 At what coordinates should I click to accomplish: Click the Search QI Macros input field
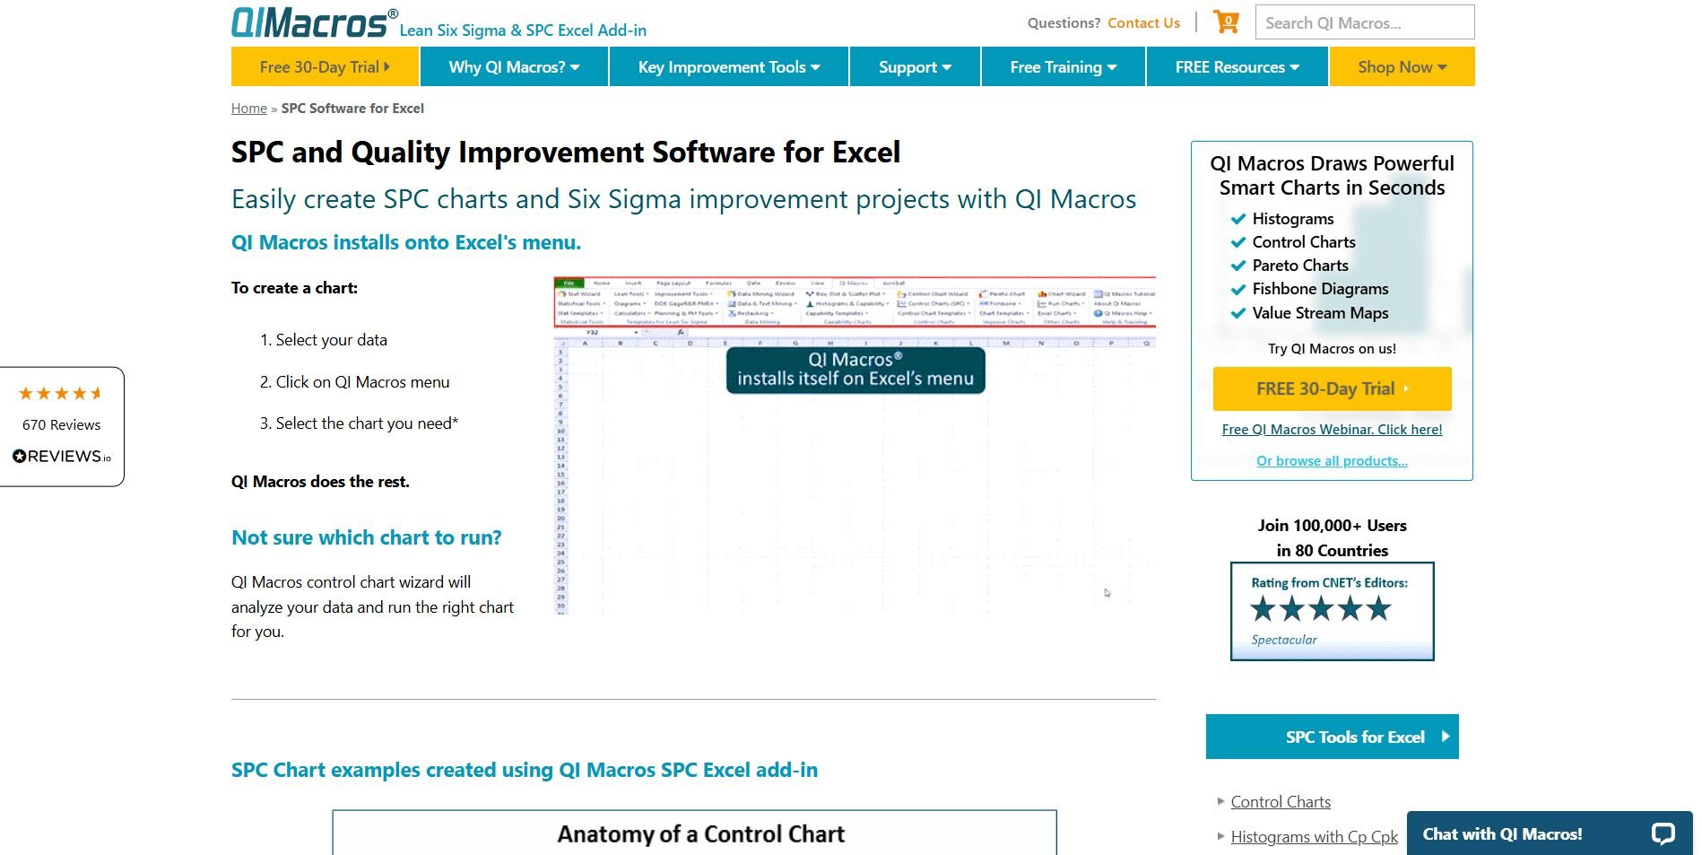tap(1364, 23)
